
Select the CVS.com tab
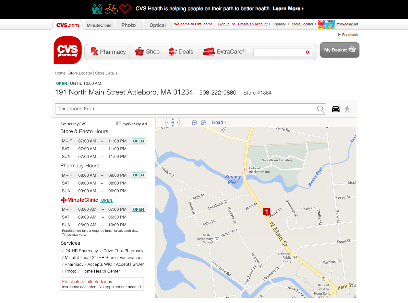tap(68, 25)
